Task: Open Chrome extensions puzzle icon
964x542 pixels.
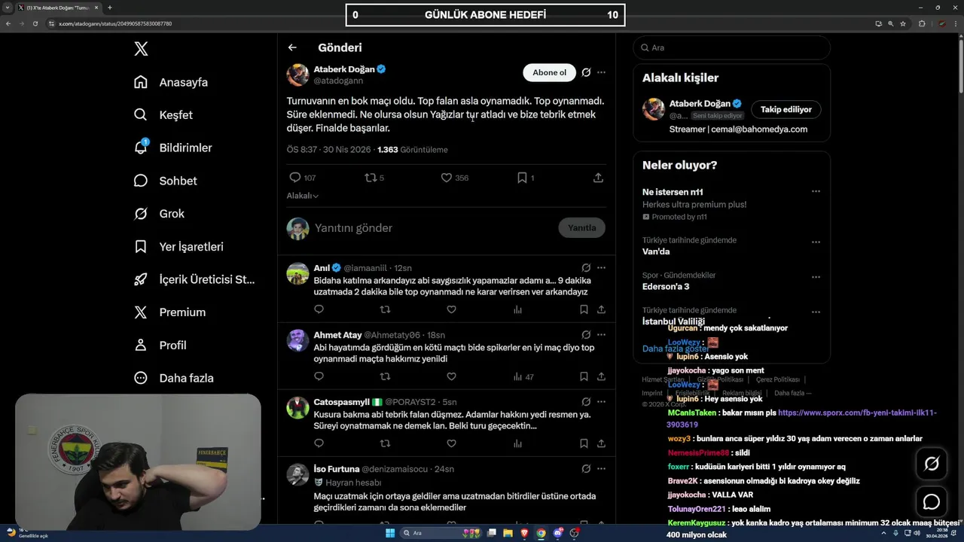Action: click(922, 23)
